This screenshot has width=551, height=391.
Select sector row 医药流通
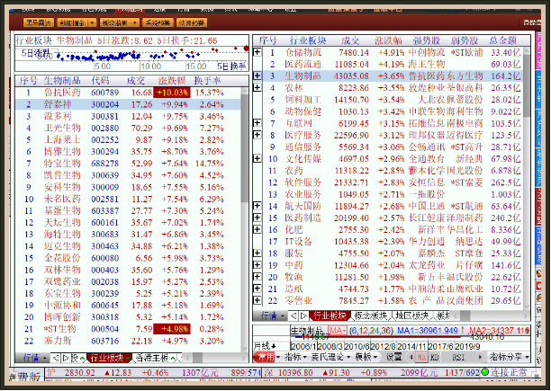click(392, 64)
